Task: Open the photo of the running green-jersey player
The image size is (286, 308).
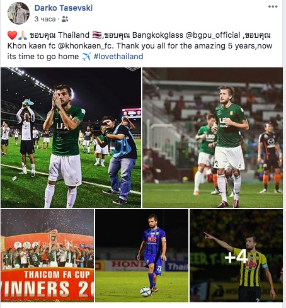Action: pyautogui.click(x=212, y=137)
